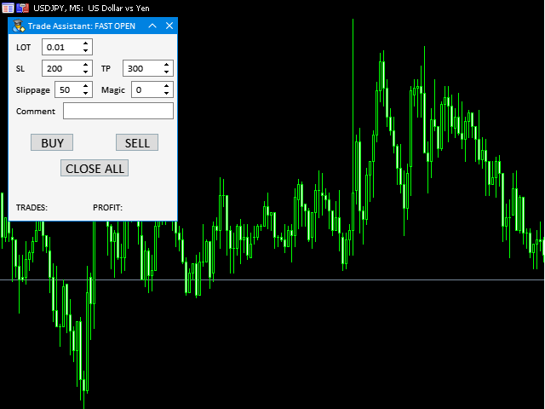Decrease Magic number with down arrow
Screen dimensions: 545x409
point(166,93)
